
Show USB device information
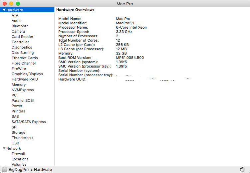click(15, 143)
